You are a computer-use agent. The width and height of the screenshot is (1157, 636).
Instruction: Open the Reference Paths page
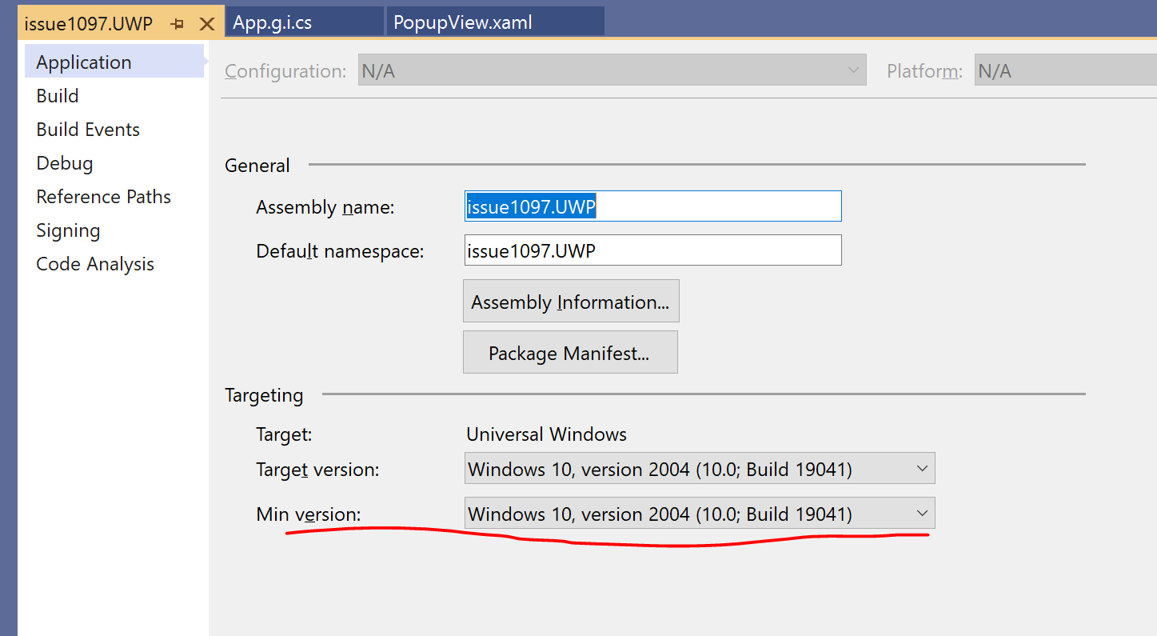point(103,196)
